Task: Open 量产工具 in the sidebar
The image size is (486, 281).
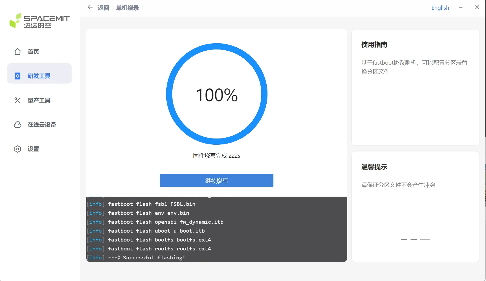Action: [x=39, y=100]
